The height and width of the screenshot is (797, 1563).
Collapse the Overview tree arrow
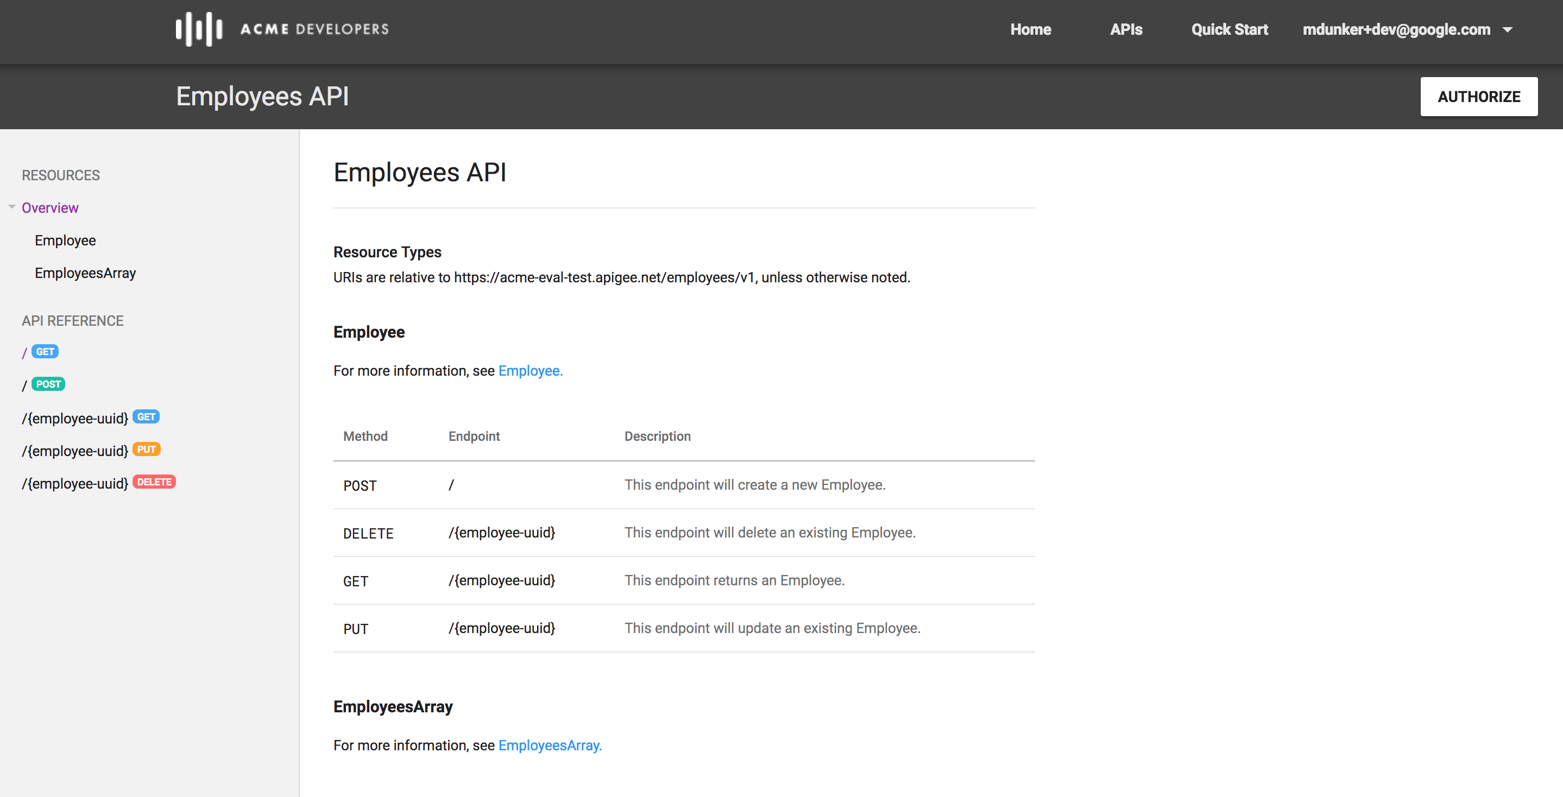point(11,207)
